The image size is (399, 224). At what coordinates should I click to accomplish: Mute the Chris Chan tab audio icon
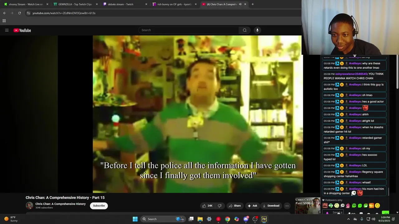click(240, 4)
